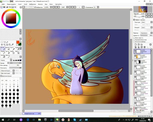Enable Источник выбора checkbox
The width and height of the screenshot is (153, 122).
[x=134, y=42]
